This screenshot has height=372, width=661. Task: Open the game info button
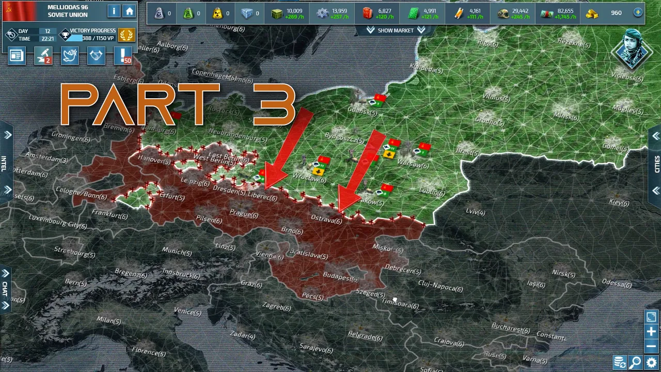click(114, 11)
